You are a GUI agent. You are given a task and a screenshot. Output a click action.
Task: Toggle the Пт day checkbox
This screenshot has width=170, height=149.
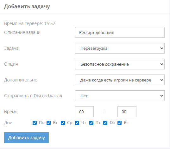pyautogui.click(x=91, y=123)
